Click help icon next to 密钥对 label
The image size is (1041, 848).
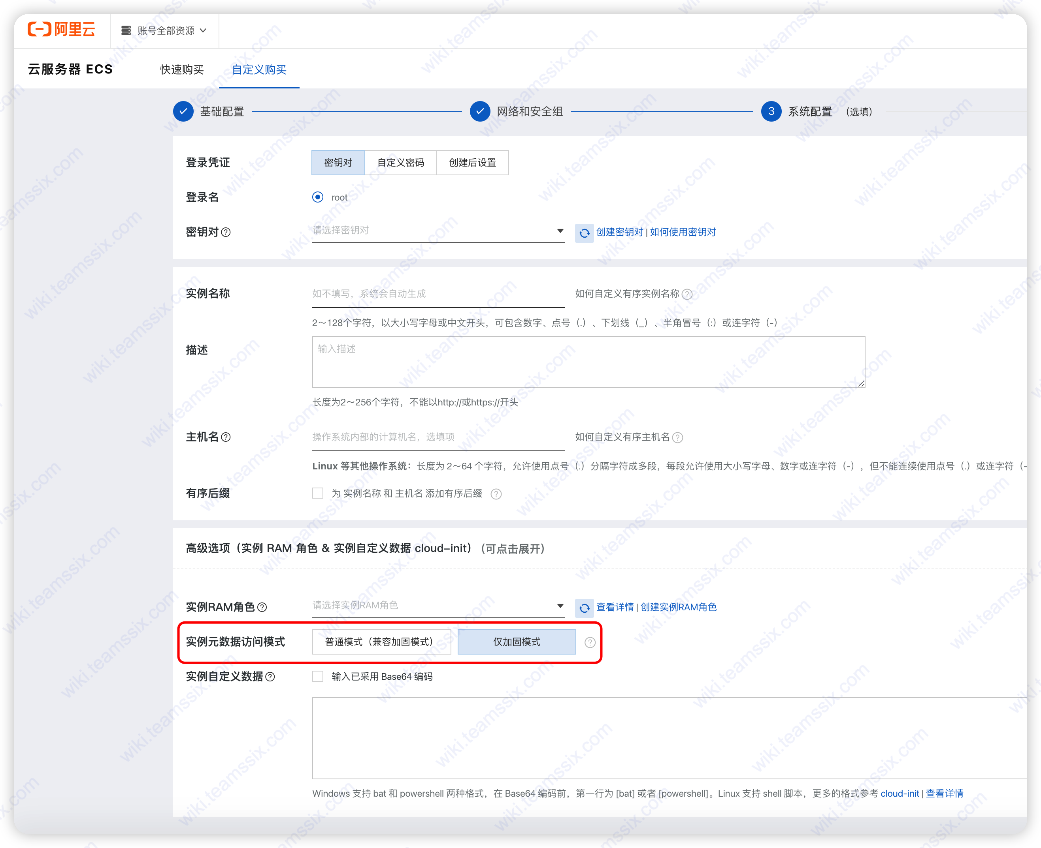[x=226, y=233]
